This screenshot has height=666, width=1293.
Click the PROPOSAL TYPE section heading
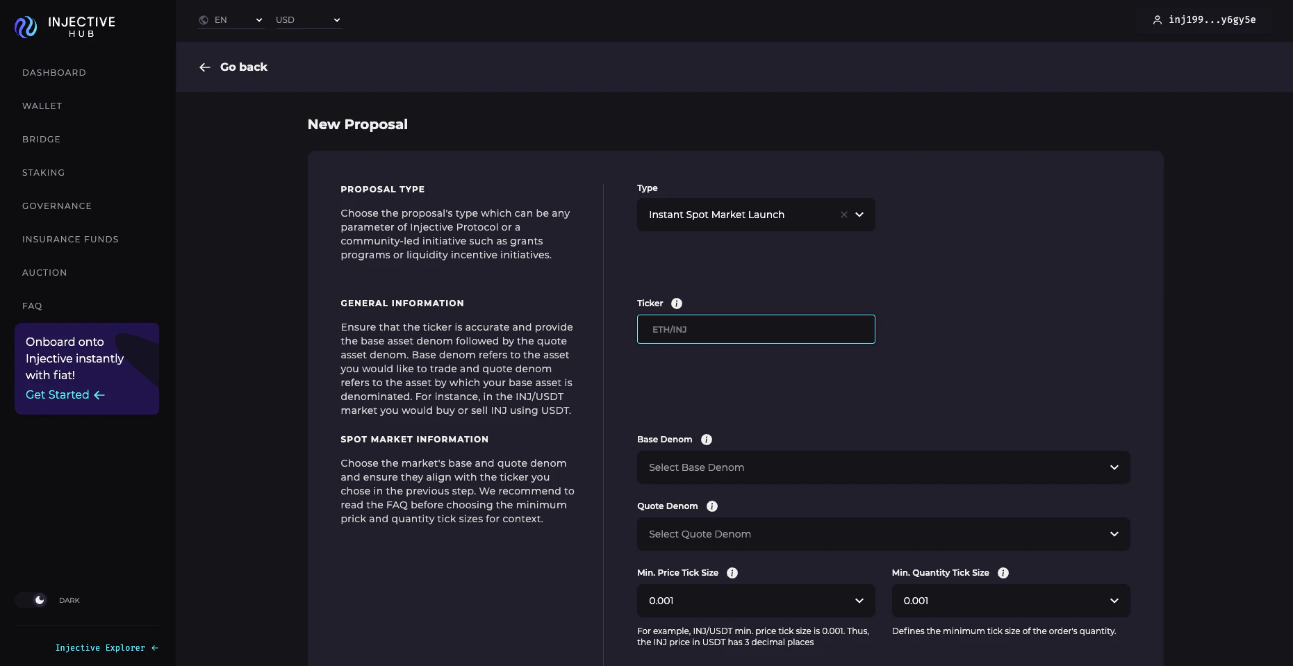(383, 190)
